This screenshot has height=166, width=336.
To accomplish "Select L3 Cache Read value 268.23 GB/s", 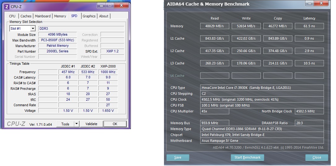I will point(214,63).
